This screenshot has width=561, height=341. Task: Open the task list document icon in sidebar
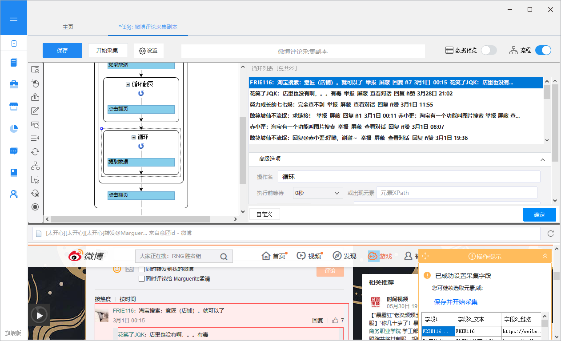coord(13,63)
